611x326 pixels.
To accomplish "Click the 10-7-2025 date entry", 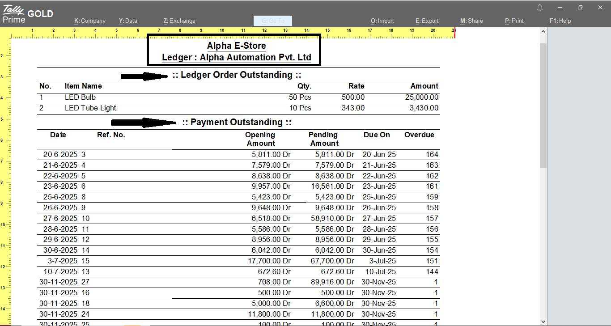I will 60,271.
